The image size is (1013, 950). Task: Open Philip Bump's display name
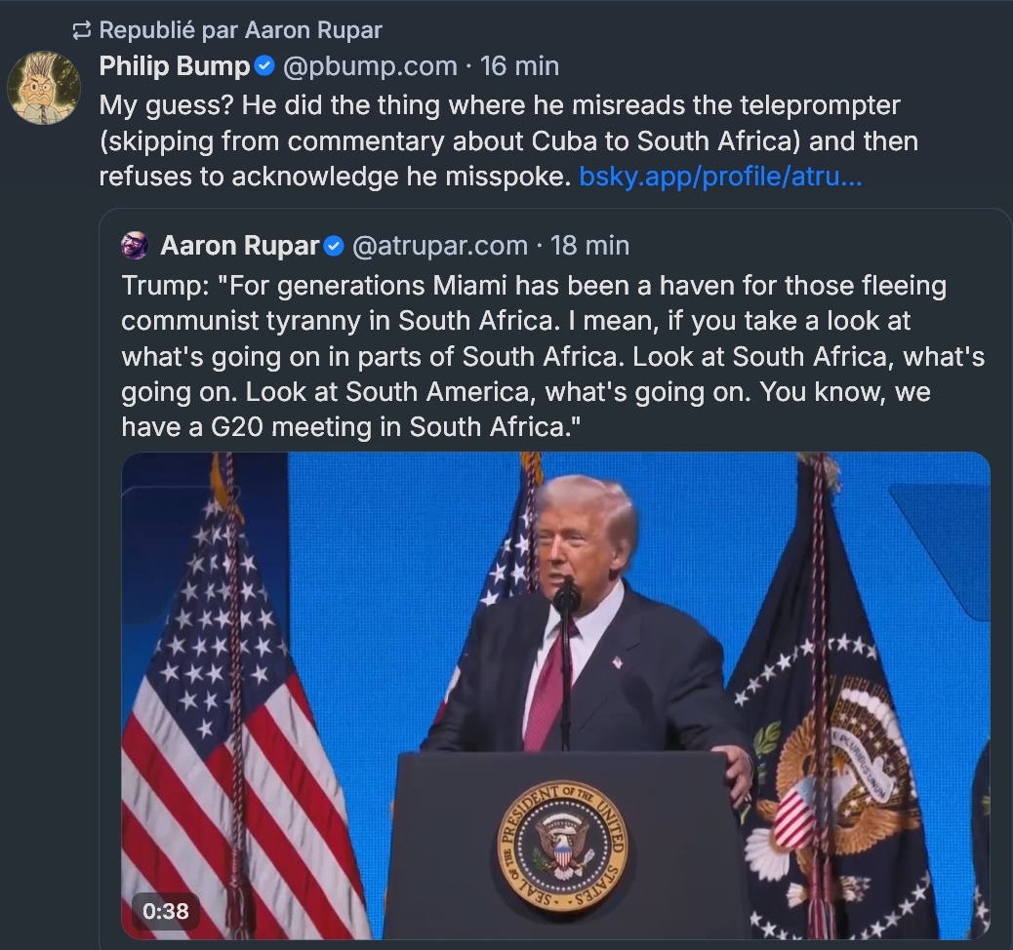175,66
